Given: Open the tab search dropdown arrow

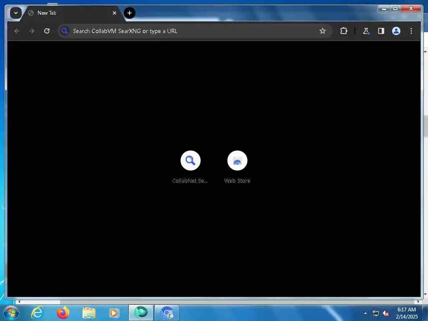Looking at the screenshot, I should pyautogui.click(x=16, y=13).
